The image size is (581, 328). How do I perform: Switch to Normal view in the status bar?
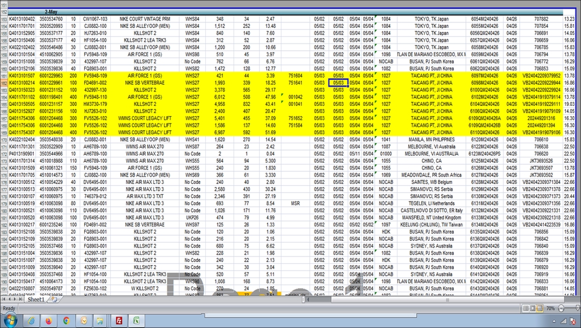click(x=525, y=309)
